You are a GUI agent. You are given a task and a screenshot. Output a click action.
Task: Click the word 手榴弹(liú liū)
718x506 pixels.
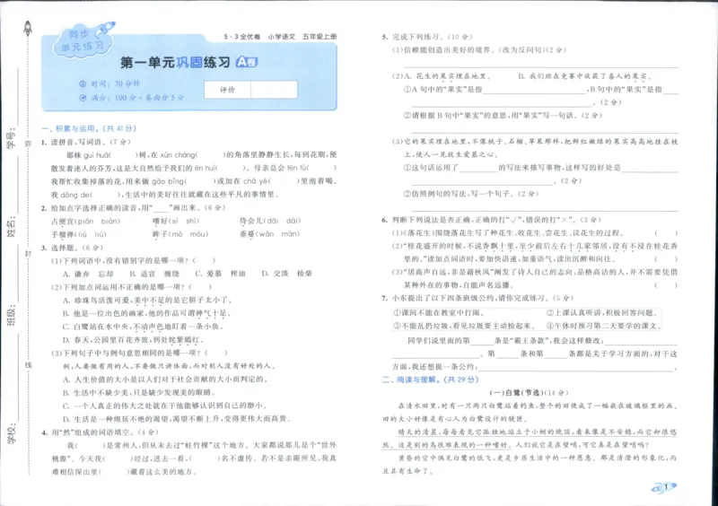[79, 234]
